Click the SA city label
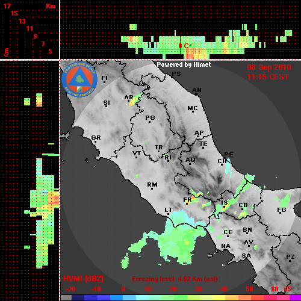The height and width of the screenshot is (301, 301). coord(246,256)
